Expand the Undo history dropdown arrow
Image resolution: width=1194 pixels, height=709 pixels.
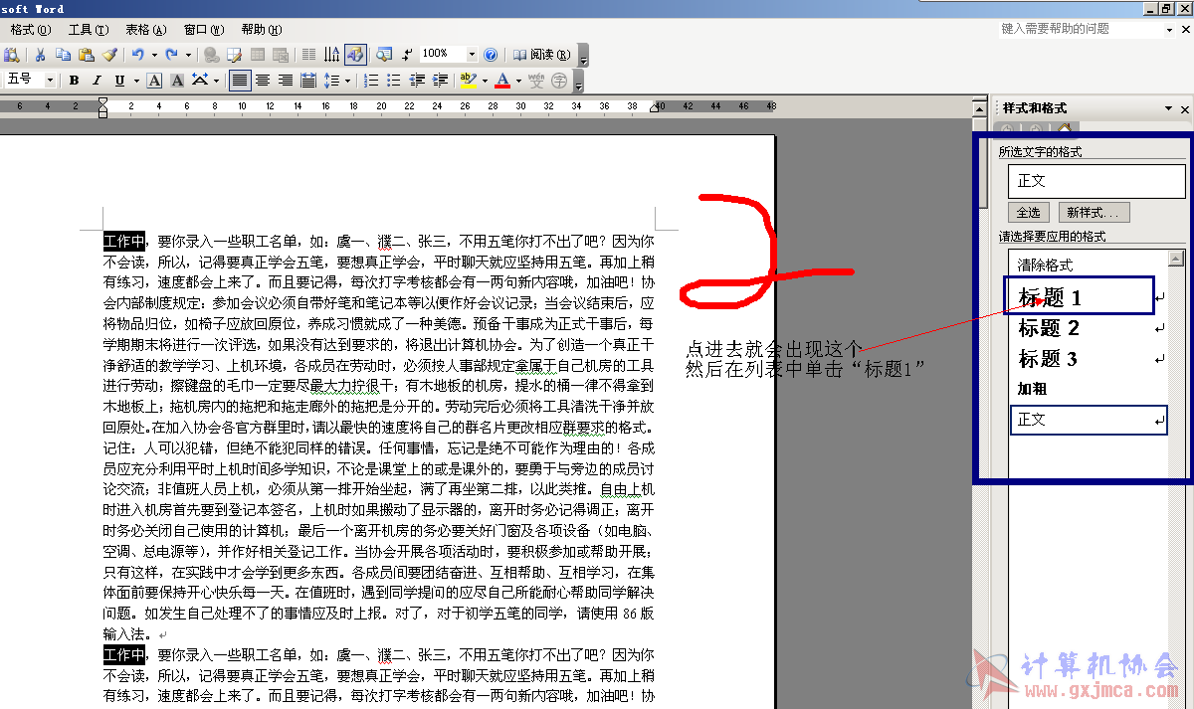pos(154,55)
